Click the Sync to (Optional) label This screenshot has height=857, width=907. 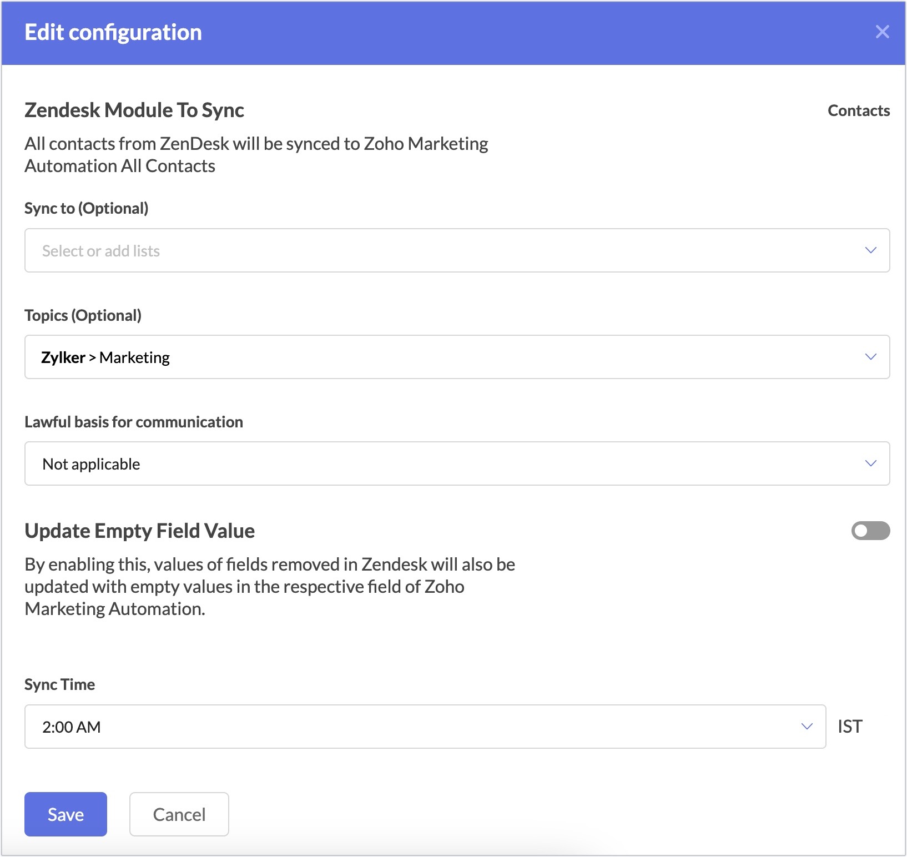point(87,208)
